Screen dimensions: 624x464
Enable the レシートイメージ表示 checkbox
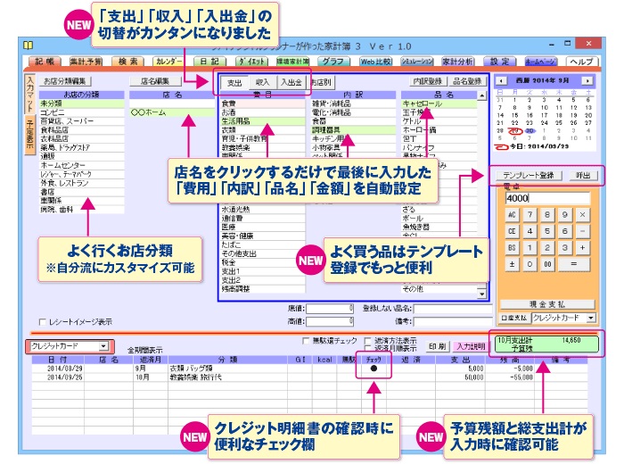pyautogui.click(x=44, y=322)
